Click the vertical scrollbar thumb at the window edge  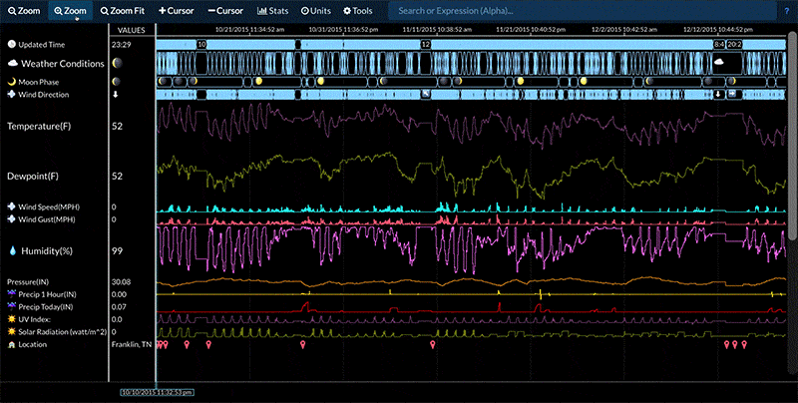tap(793, 135)
